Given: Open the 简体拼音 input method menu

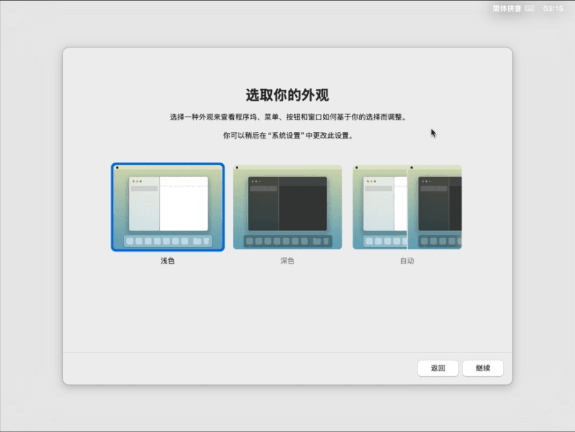Looking at the screenshot, I should tap(506, 8).
